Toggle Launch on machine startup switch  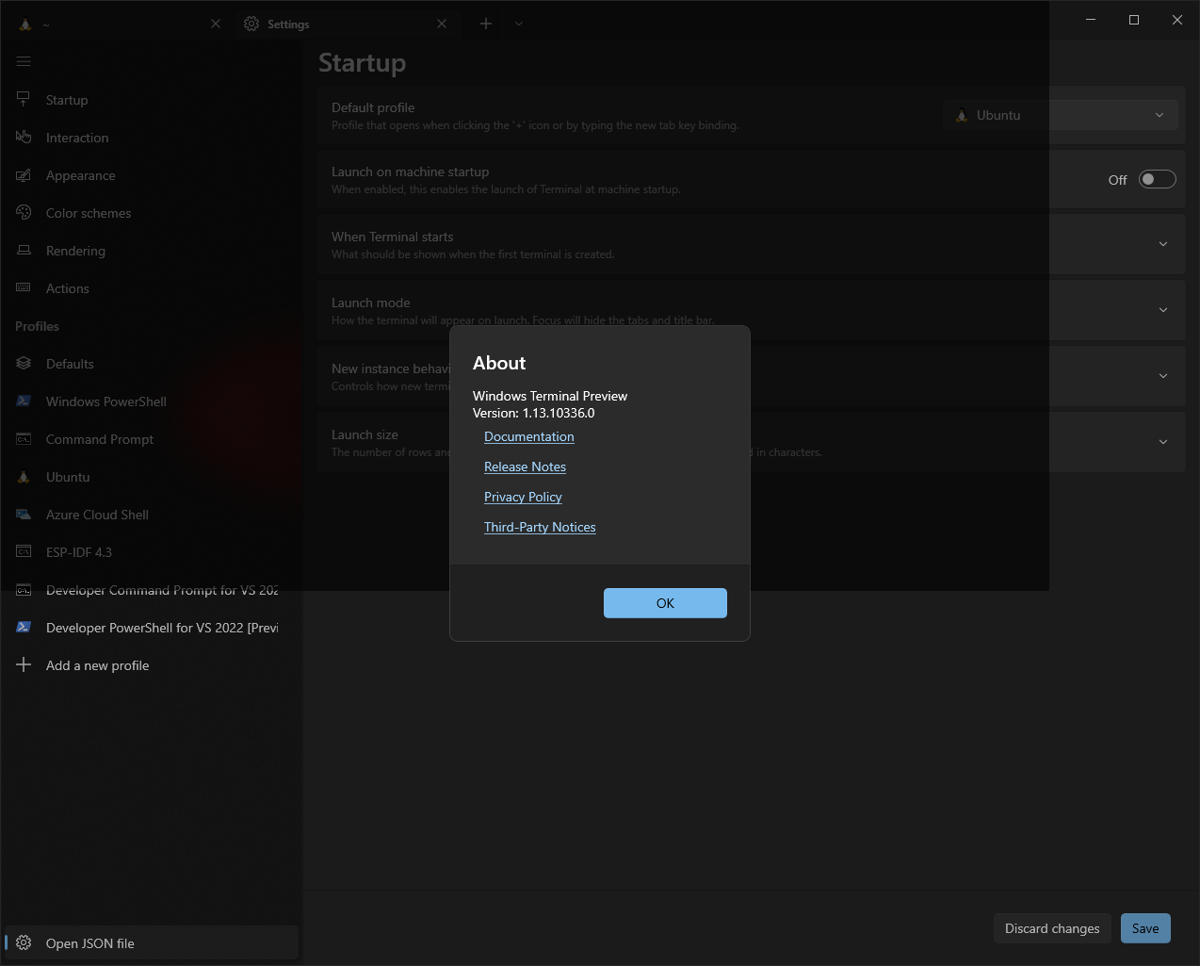tap(1158, 179)
